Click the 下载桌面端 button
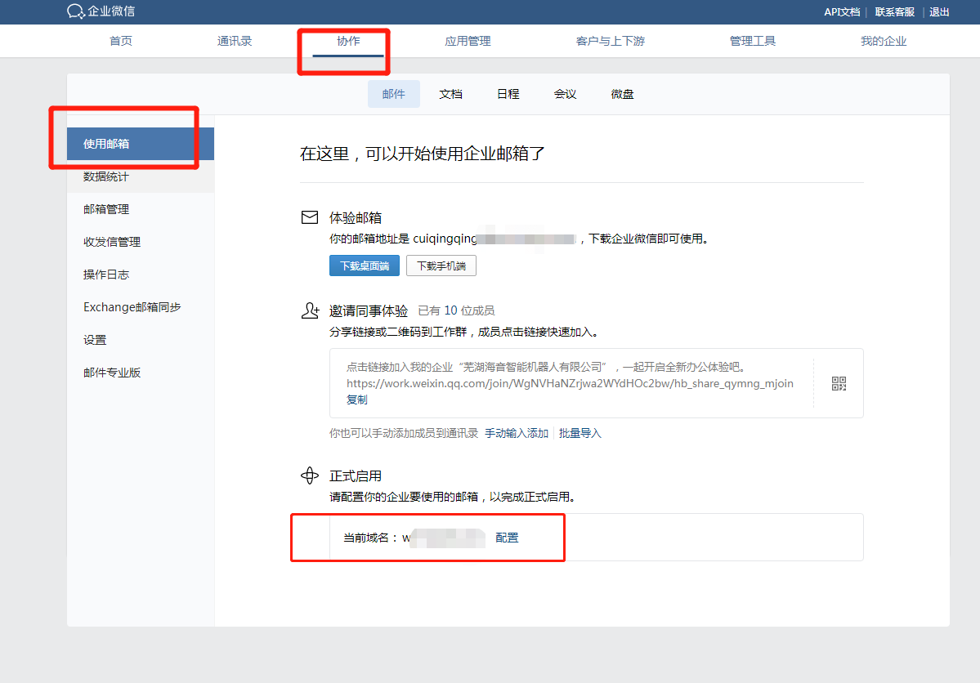The image size is (980, 683). click(364, 265)
